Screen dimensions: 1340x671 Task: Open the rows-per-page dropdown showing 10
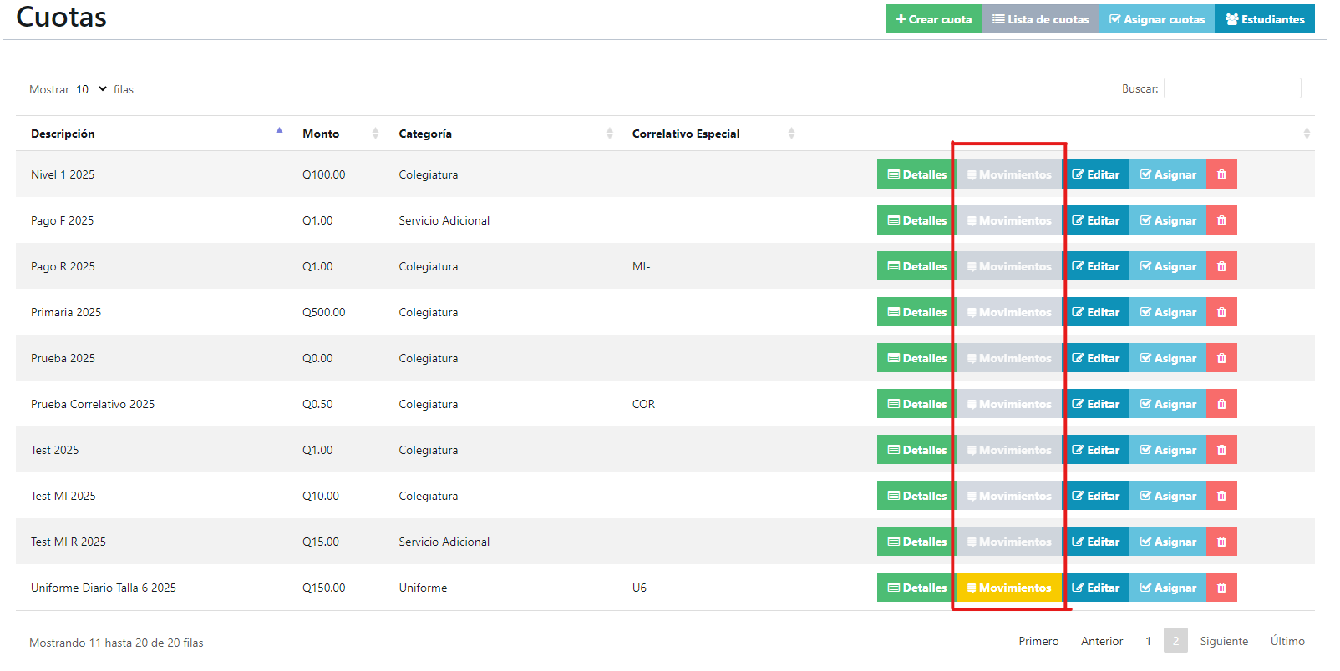[x=91, y=89]
